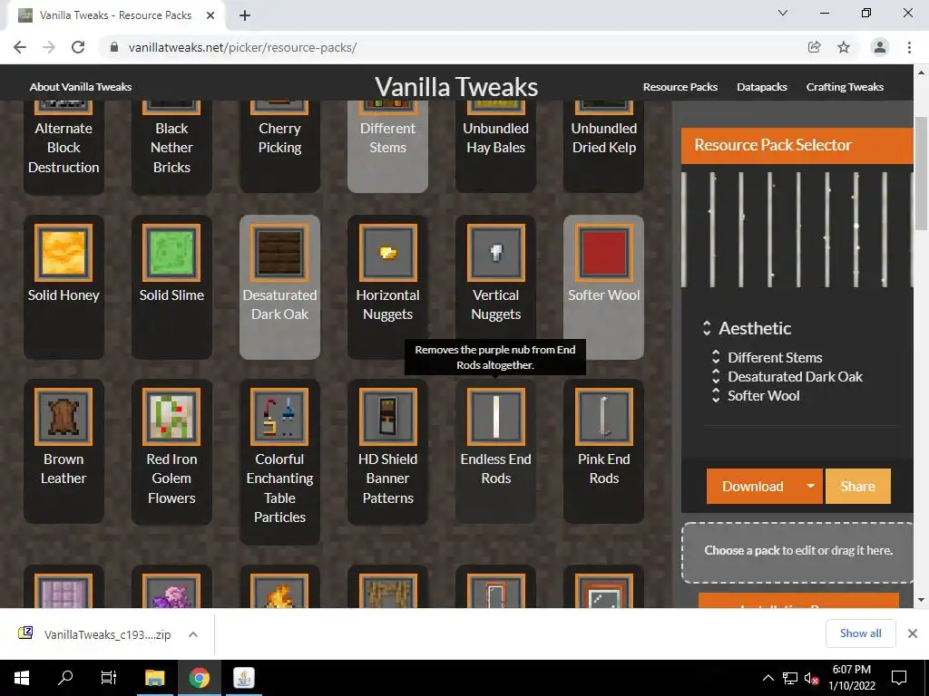This screenshot has width=929, height=696.
Task: Open Chrome three-dot menu
Action: pos(909,47)
